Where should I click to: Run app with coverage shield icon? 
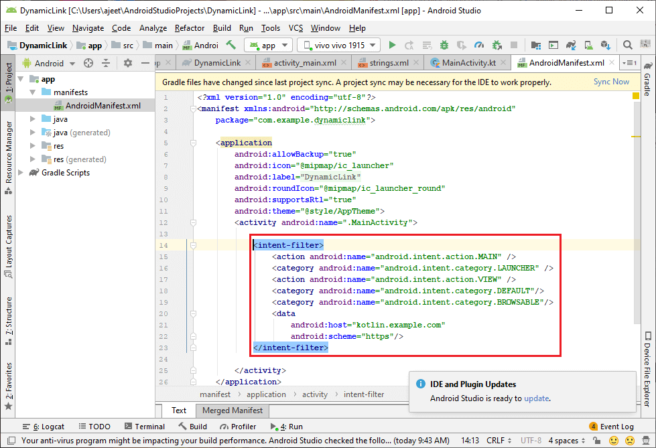[462, 45]
